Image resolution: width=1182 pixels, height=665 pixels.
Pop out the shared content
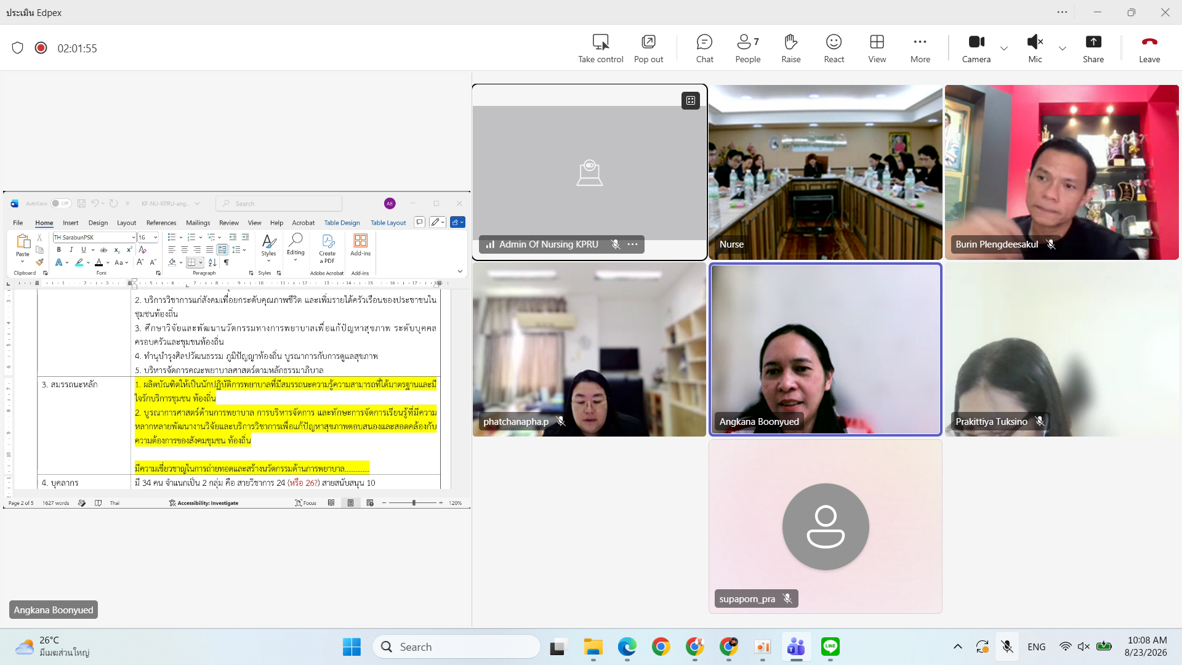pos(648,49)
